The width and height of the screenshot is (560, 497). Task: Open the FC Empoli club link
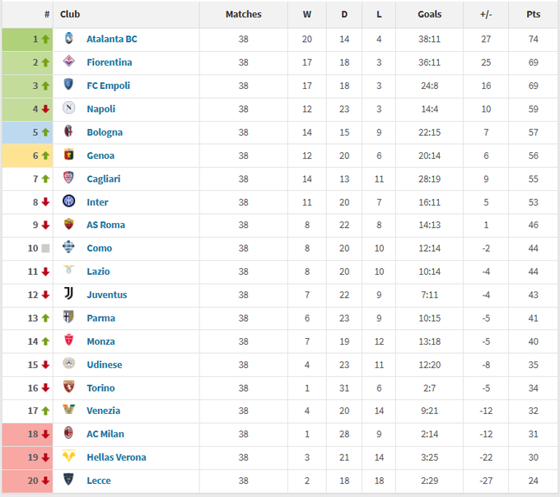[108, 86]
